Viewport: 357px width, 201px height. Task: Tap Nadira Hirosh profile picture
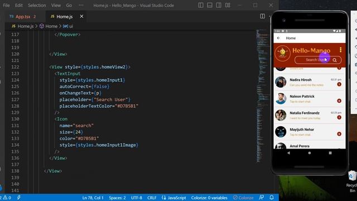click(x=281, y=82)
